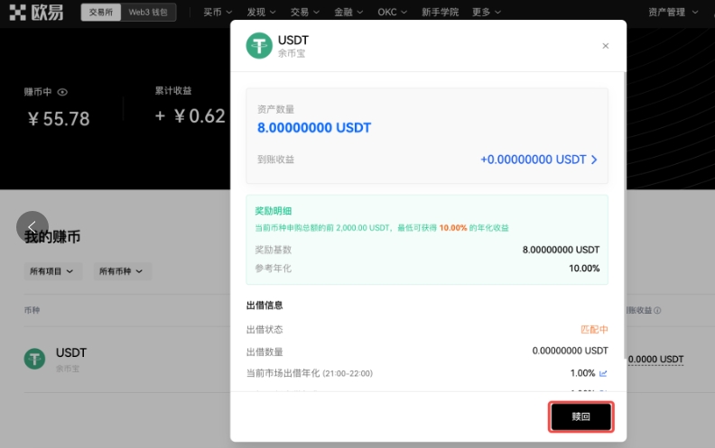The height and width of the screenshot is (448, 715).
Task: Click the back arrow circle button
Action: tap(32, 227)
